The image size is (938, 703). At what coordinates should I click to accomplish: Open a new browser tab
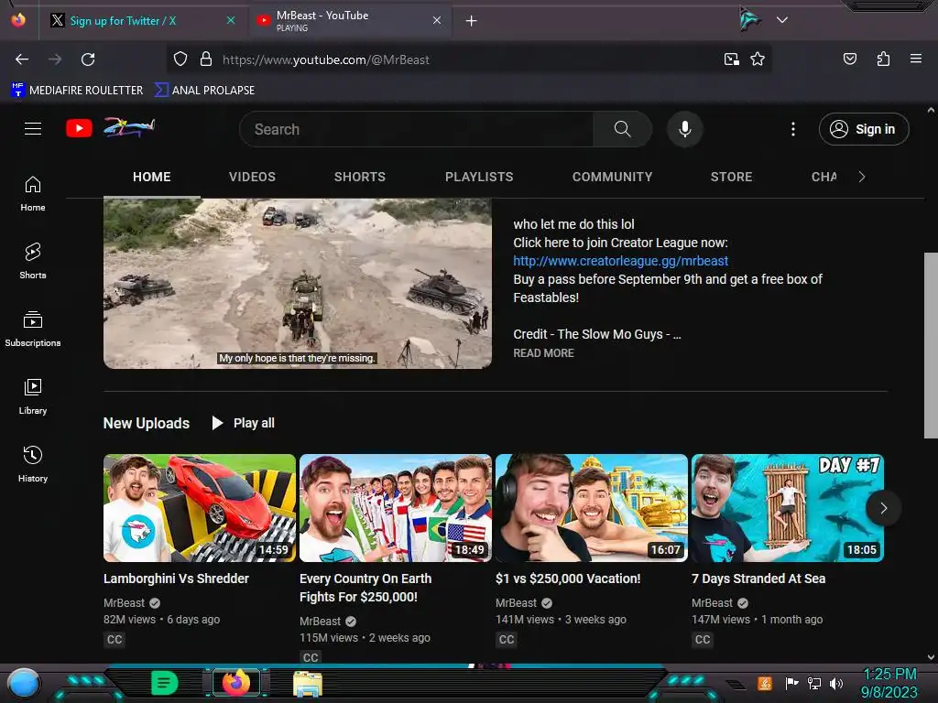click(x=472, y=21)
